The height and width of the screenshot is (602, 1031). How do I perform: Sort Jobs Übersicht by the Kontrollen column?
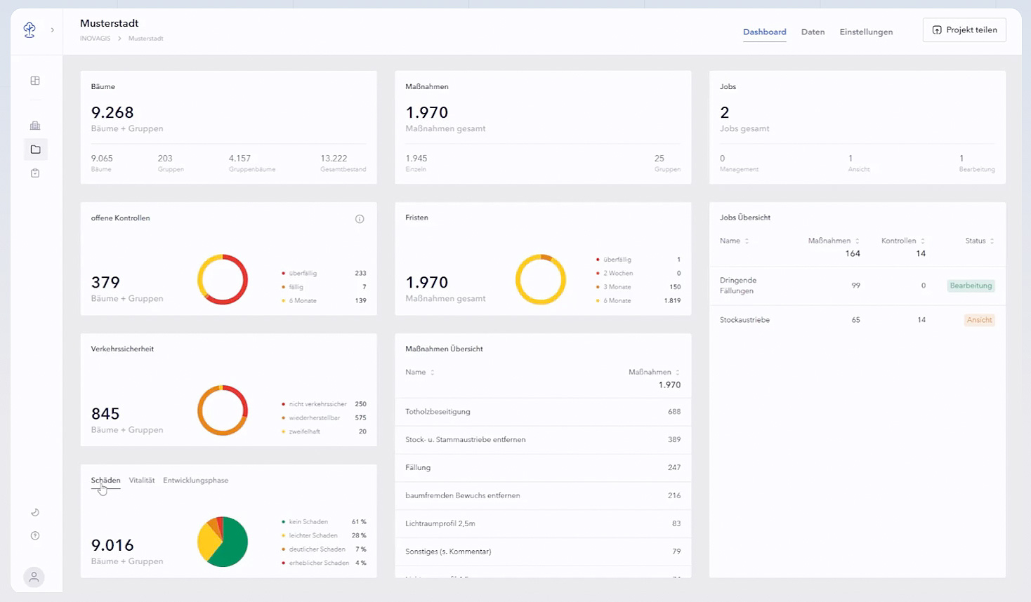pyautogui.click(x=902, y=241)
